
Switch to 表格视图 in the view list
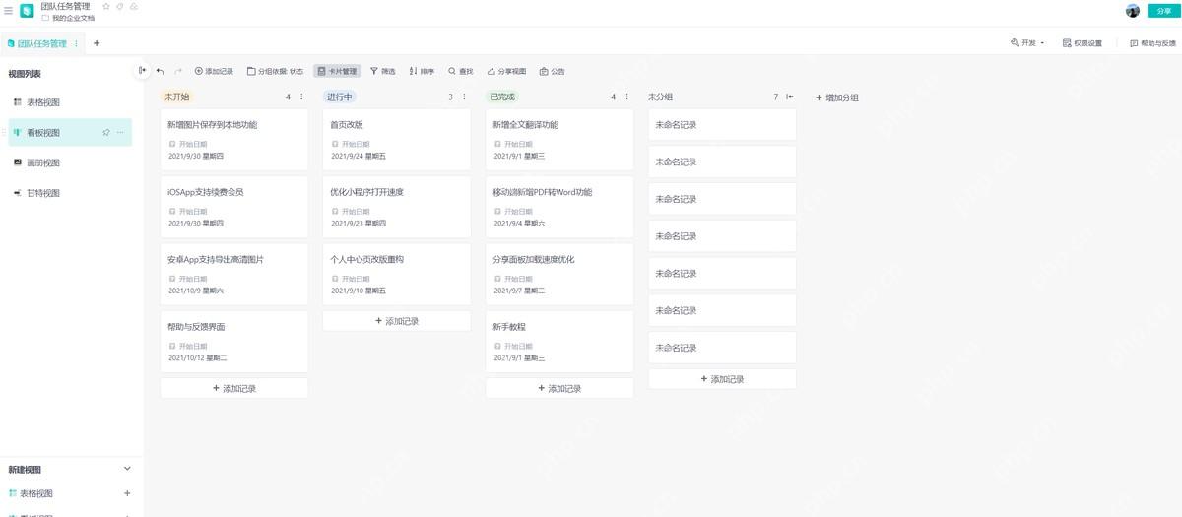point(69,102)
